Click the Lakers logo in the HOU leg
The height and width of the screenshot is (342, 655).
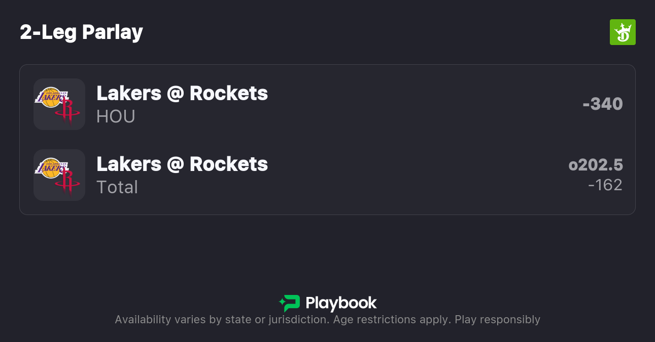pyautogui.click(x=51, y=97)
